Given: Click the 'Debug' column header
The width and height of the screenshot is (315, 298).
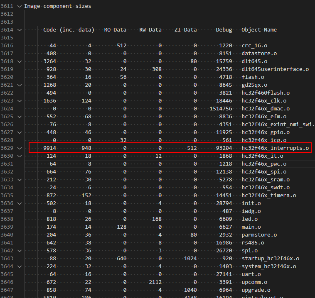Looking at the screenshot, I should (224, 30).
